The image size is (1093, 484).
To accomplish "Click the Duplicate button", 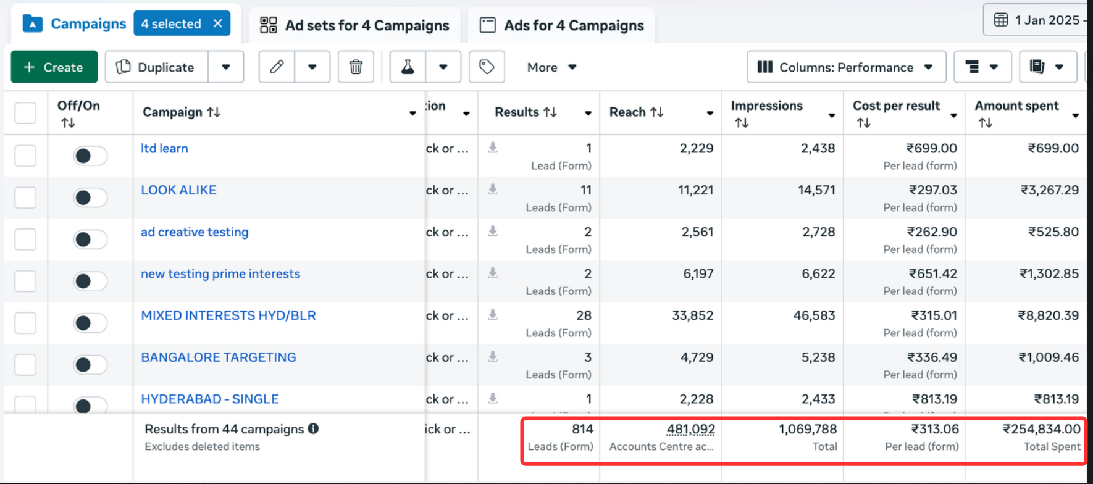I will click(x=156, y=67).
